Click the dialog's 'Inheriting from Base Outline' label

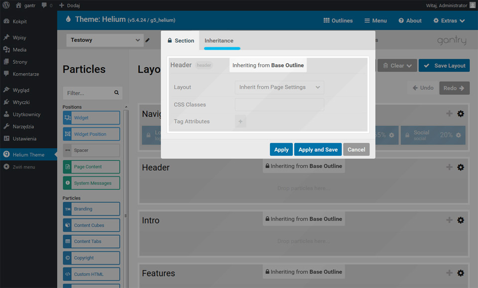pos(268,65)
